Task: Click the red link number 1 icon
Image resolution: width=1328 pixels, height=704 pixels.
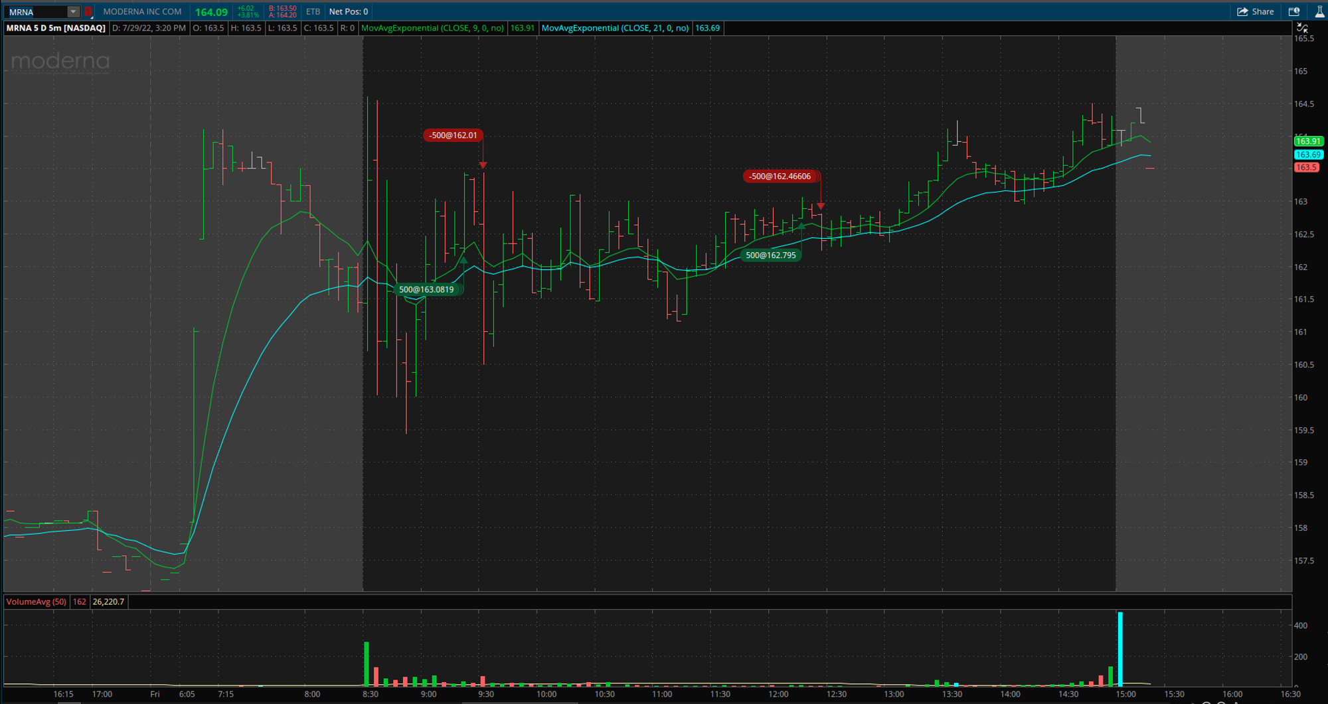Action: [x=87, y=11]
